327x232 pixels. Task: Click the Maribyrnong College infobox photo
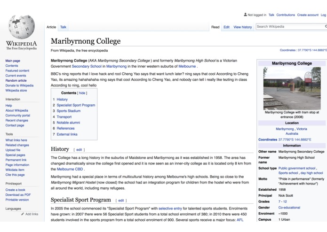[292, 88]
